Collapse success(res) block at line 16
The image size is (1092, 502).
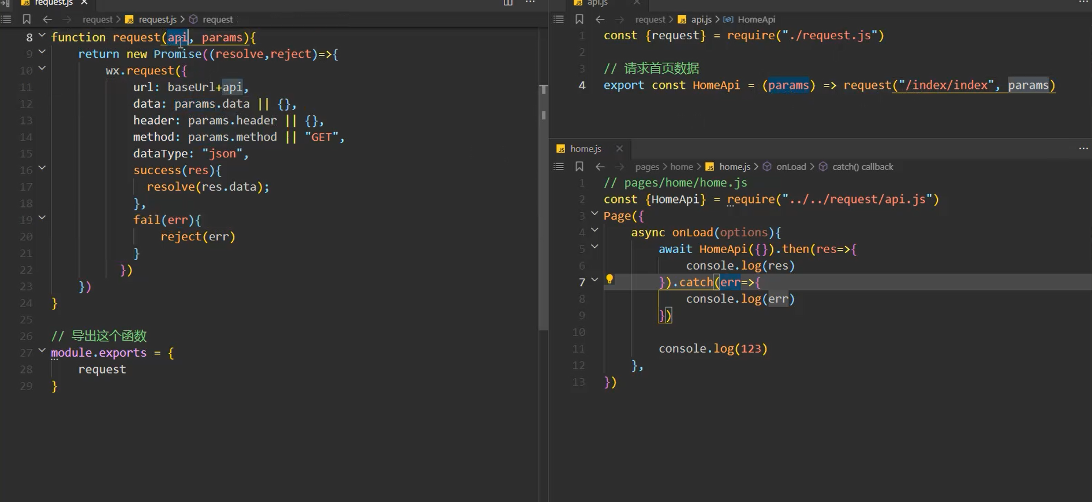pos(42,168)
